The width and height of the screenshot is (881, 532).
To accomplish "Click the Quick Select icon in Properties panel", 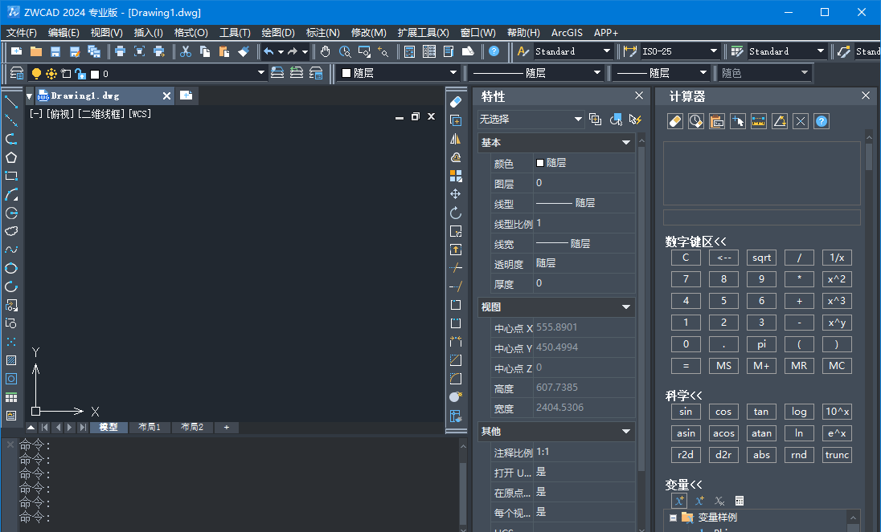I will (636, 120).
